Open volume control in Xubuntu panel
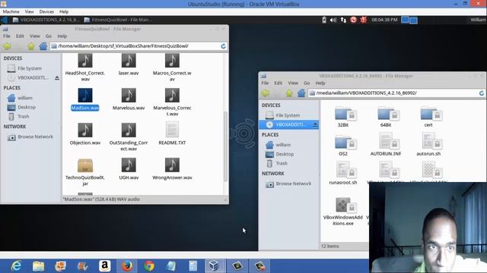This screenshot has height=273, width=487. [x=333, y=20]
